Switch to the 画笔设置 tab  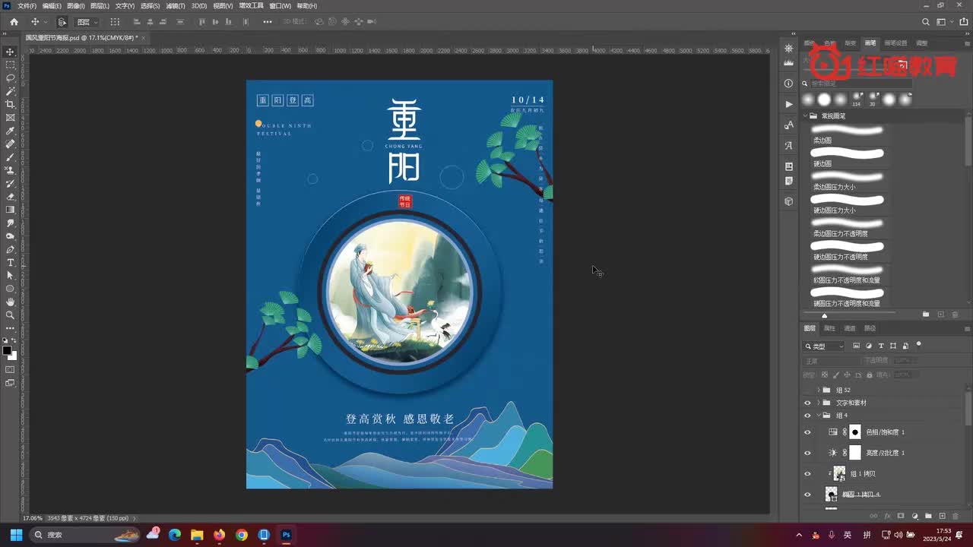[x=895, y=43]
